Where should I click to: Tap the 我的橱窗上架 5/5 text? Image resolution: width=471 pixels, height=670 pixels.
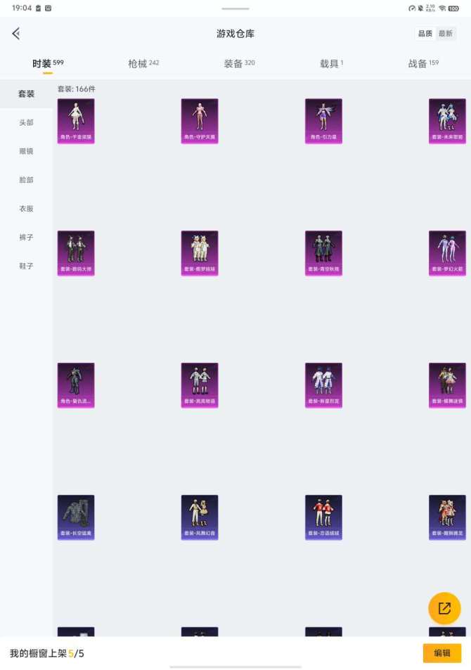click(46, 653)
